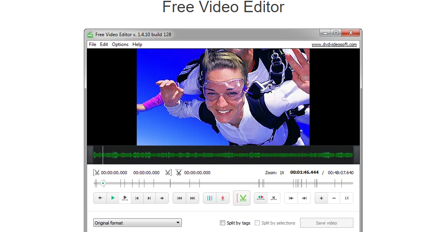The image size is (429, 232).
Task: Enable the Split by tags checkbox
Action: 223,223
